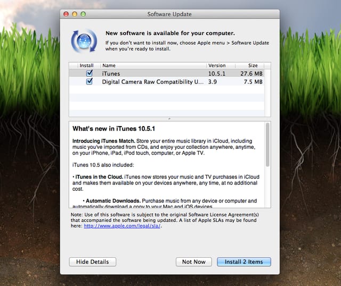Uncheck Digital Camera Raw Compatibility install checkbox
Screen dimensions: 341x286
[89, 81]
